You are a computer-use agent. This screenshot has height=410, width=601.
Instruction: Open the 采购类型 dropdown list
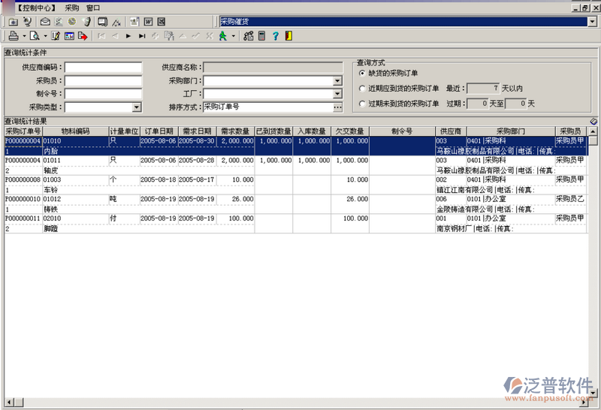[x=136, y=107]
